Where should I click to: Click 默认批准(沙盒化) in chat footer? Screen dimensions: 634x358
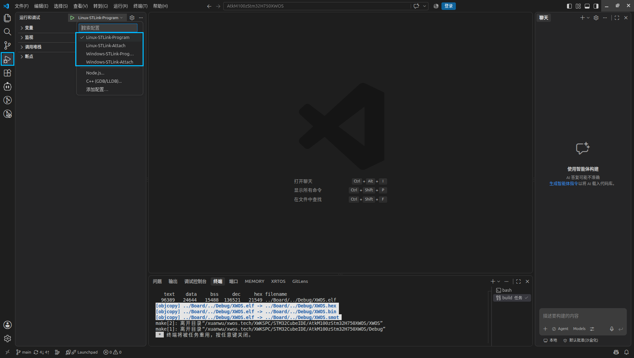(581, 340)
